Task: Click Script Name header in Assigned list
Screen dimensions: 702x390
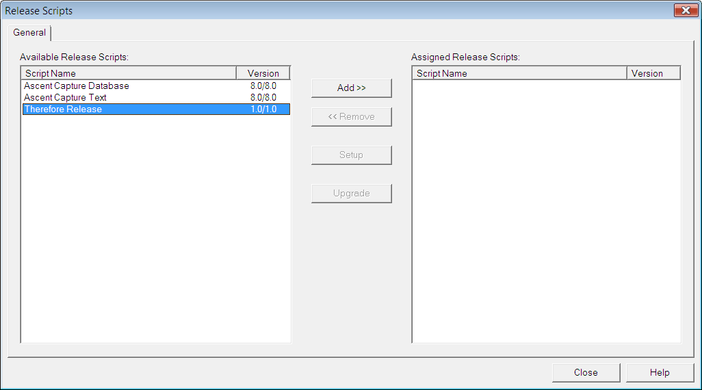Action: pos(519,73)
